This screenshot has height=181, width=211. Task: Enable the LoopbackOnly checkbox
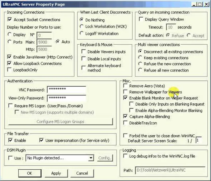click(9, 70)
